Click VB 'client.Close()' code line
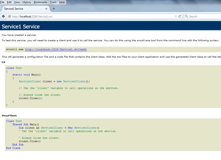This screenshot has height=160, width=221. point(30,141)
